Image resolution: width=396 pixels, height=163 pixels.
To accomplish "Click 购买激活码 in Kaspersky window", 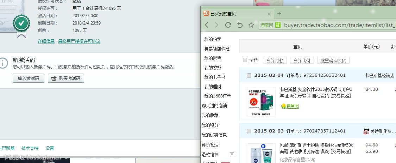I will click(66, 78).
